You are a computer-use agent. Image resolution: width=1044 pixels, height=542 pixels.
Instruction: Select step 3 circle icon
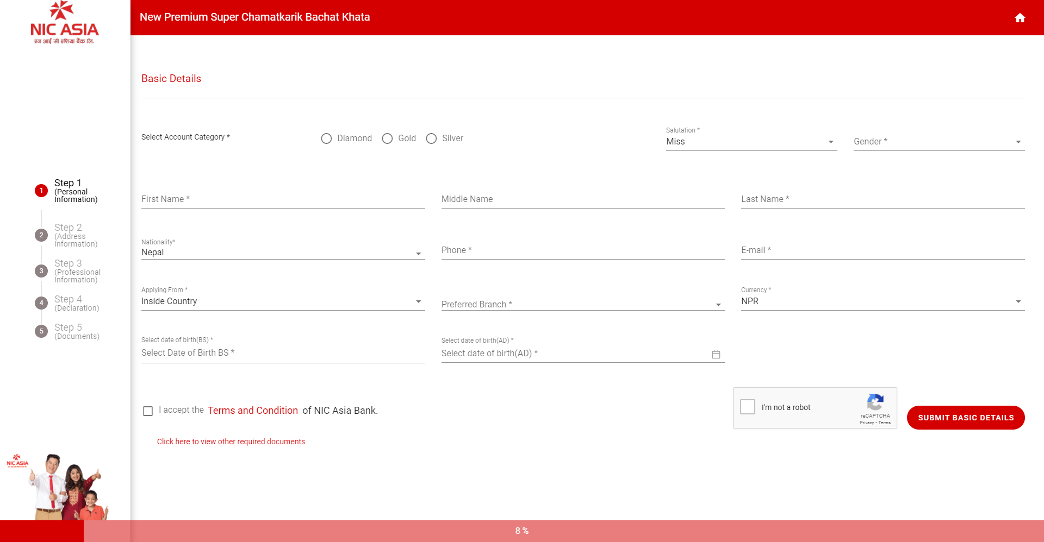[41, 271]
